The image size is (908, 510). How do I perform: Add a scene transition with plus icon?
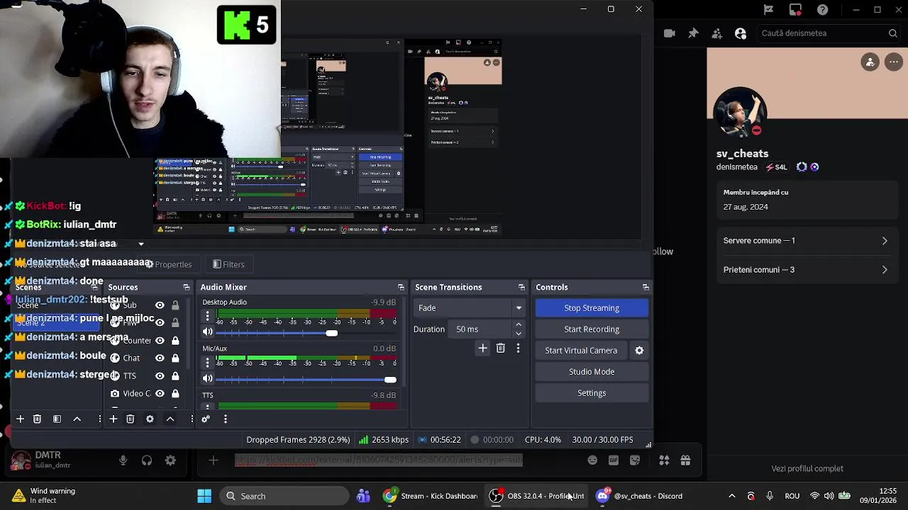pyautogui.click(x=482, y=348)
